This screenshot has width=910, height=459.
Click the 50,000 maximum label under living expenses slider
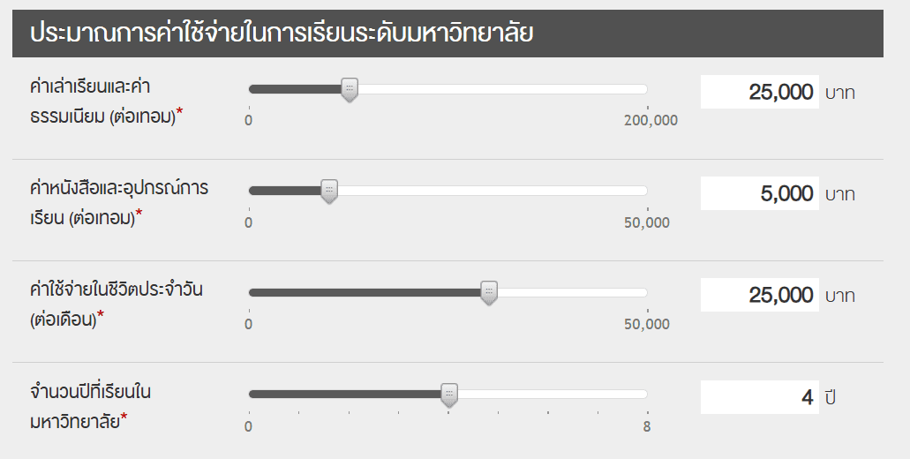[647, 325]
